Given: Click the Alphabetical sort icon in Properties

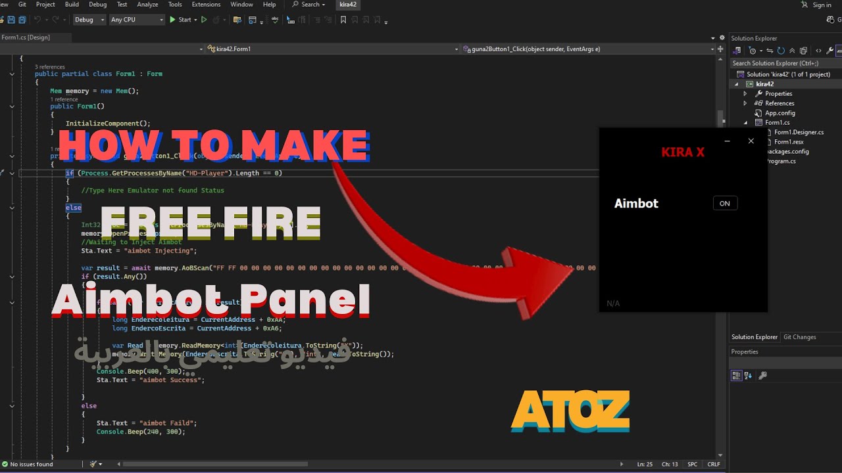Looking at the screenshot, I should (749, 375).
